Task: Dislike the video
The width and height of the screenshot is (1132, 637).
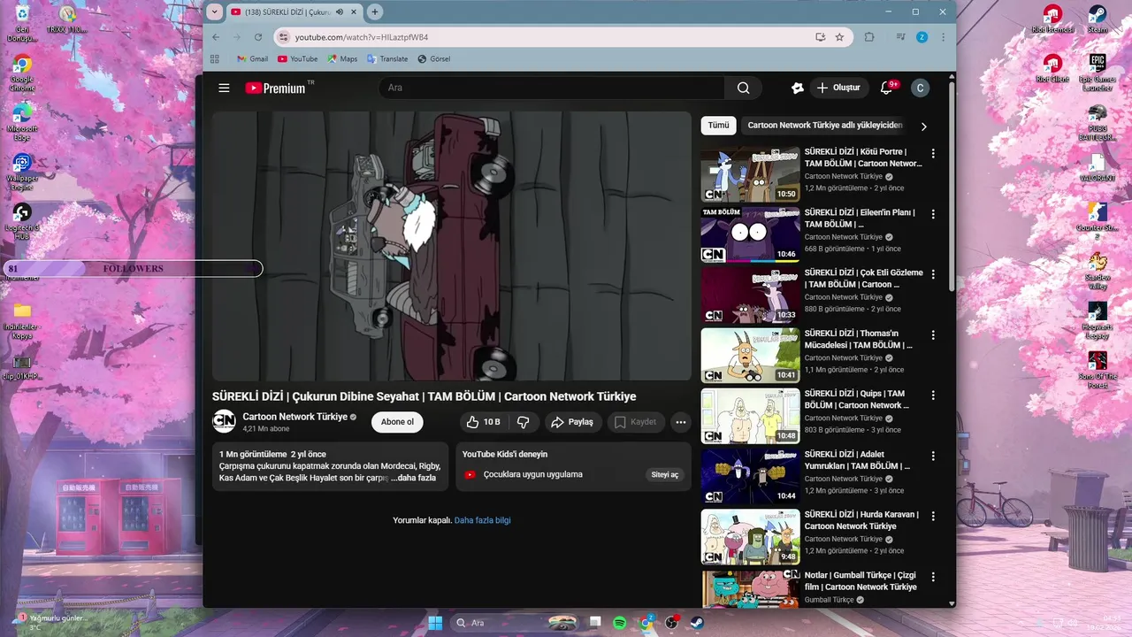Action: click(523, 422)
